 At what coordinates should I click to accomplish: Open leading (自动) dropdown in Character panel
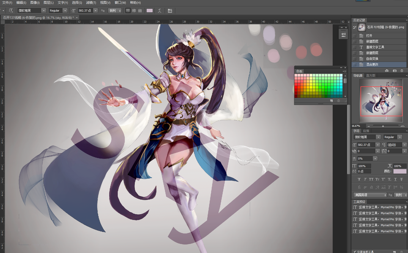(404, 145)
